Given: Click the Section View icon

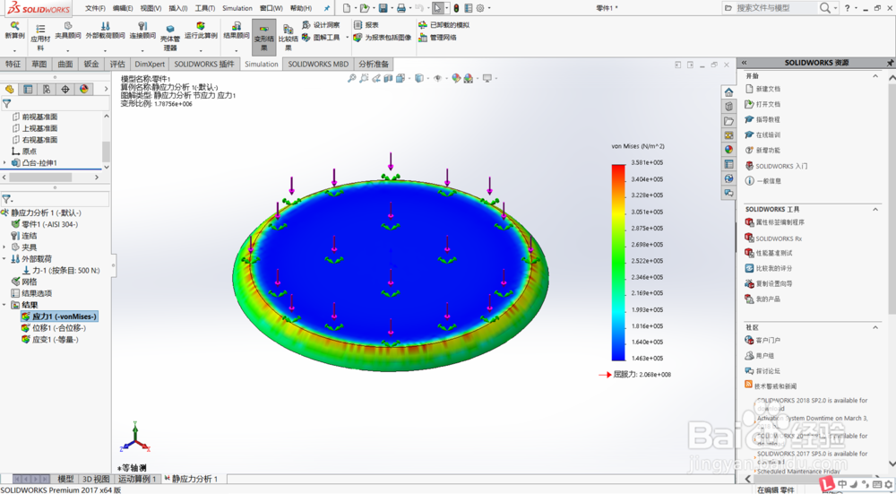Looking at the screenshot, I should [389, 78].
